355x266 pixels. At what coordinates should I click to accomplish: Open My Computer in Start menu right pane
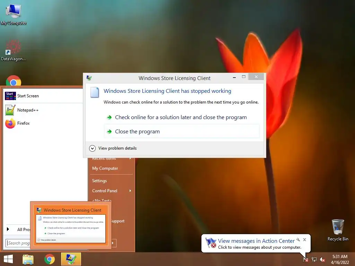click(x=105, y=168)
